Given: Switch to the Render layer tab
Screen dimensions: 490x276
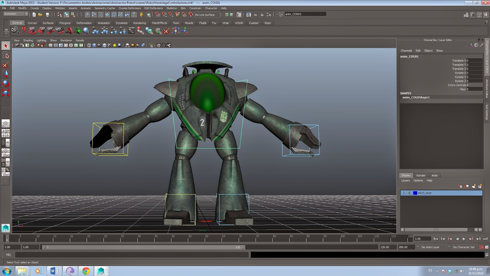Looking at the screenshot, I should tap(421, 175).
